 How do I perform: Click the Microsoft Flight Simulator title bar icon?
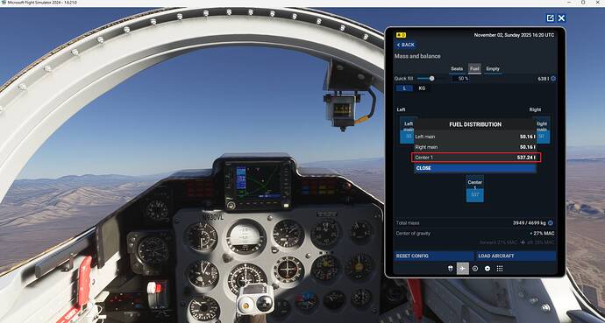(4, 3)
